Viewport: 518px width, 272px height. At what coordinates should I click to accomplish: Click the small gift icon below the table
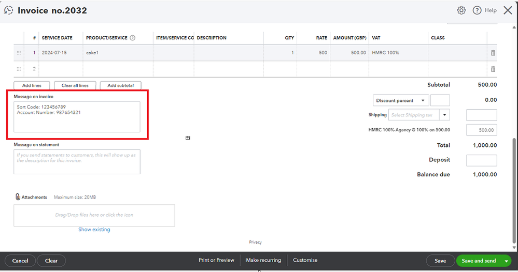click(x=188, y=138)
